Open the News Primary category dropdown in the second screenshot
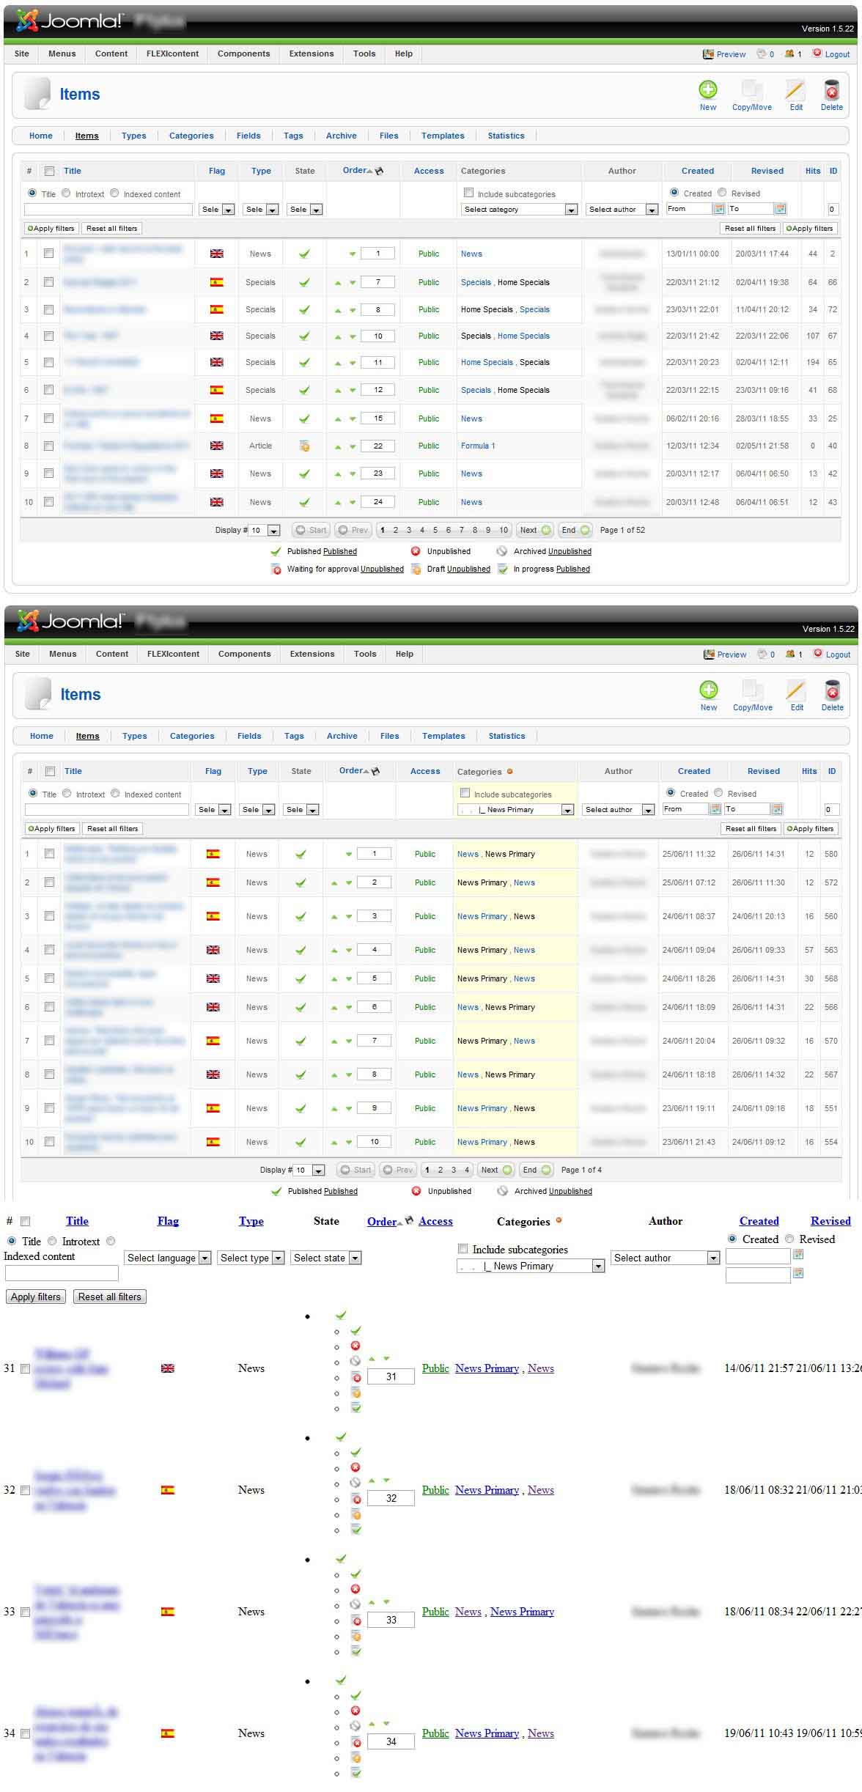The width and height of the screenshot is (862, 1792). pyautogui.click(x=515, y=810)
